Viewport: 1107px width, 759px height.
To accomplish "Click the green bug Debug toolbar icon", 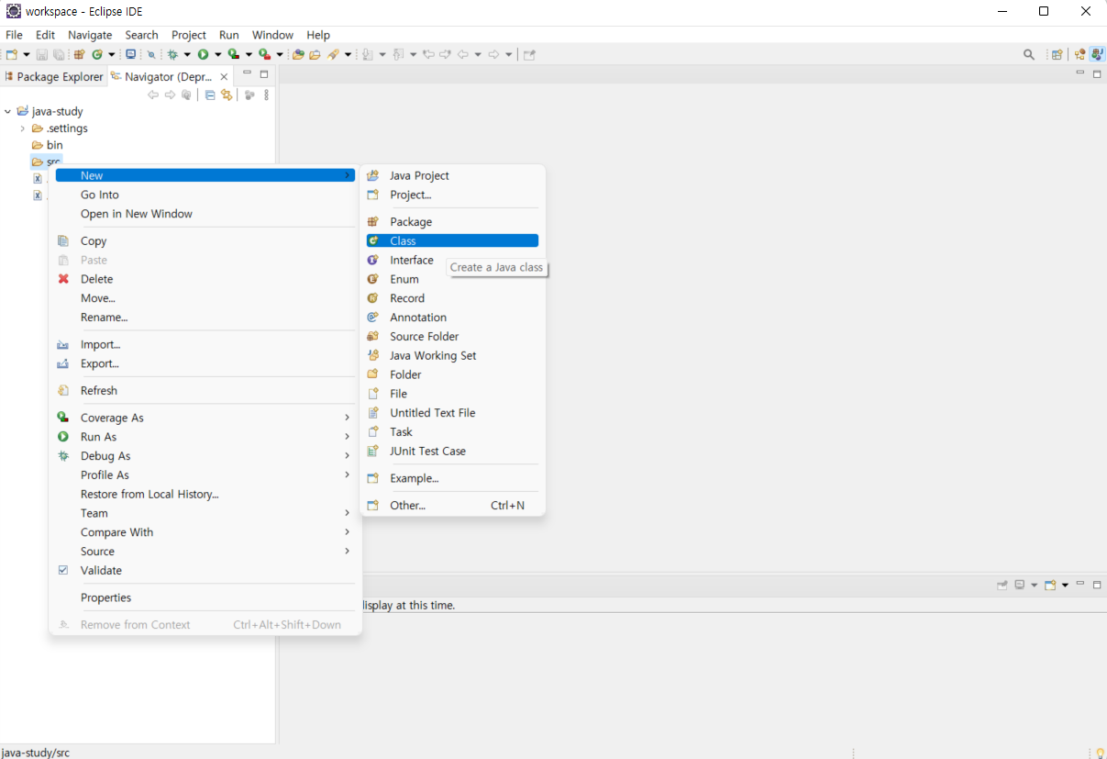I will coord(172,55).
